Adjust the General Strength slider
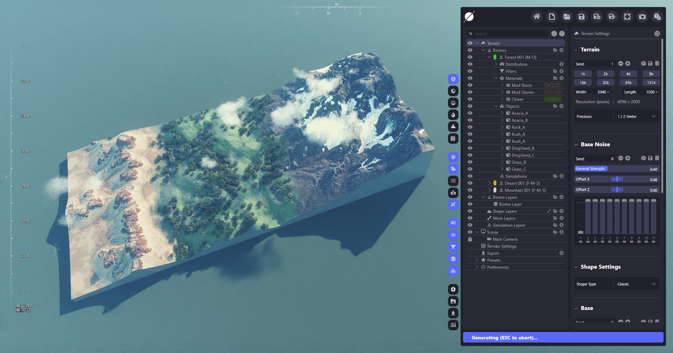Image resolution: width=673 pixels, height=353 pixels. (617, 169)
